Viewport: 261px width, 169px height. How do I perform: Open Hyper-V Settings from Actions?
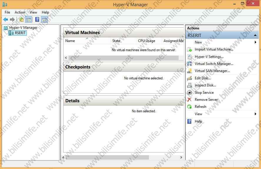point(209,57)
